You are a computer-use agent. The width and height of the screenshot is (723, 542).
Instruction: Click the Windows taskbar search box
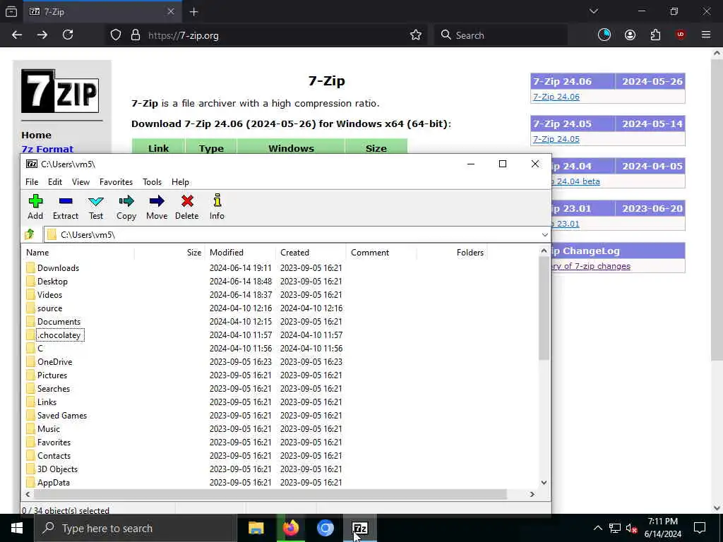tap(136, 528)
